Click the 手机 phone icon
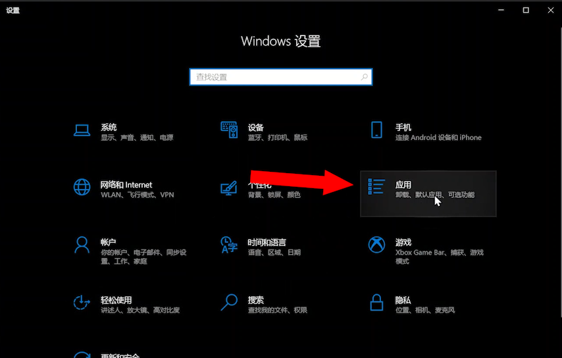The height and width of the screenshot is (358, 562). 376,130
